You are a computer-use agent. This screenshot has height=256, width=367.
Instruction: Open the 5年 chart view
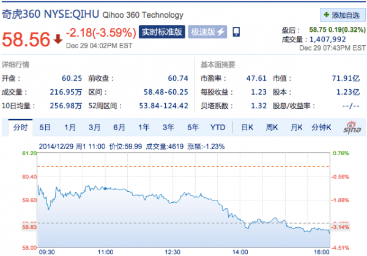pyautogui.click(x=193, y=128)
